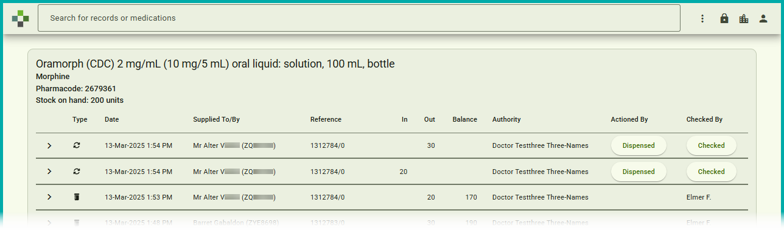Click the bottle icon on 1:53 PM row

pyautogui.click(x=77, y=197)
